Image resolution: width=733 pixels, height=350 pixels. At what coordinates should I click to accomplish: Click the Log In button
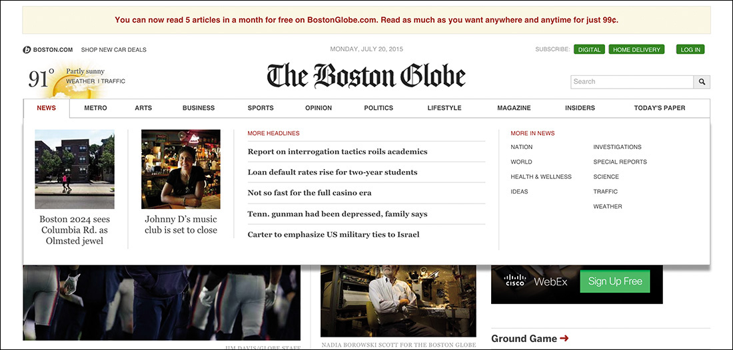coord(690,49)
